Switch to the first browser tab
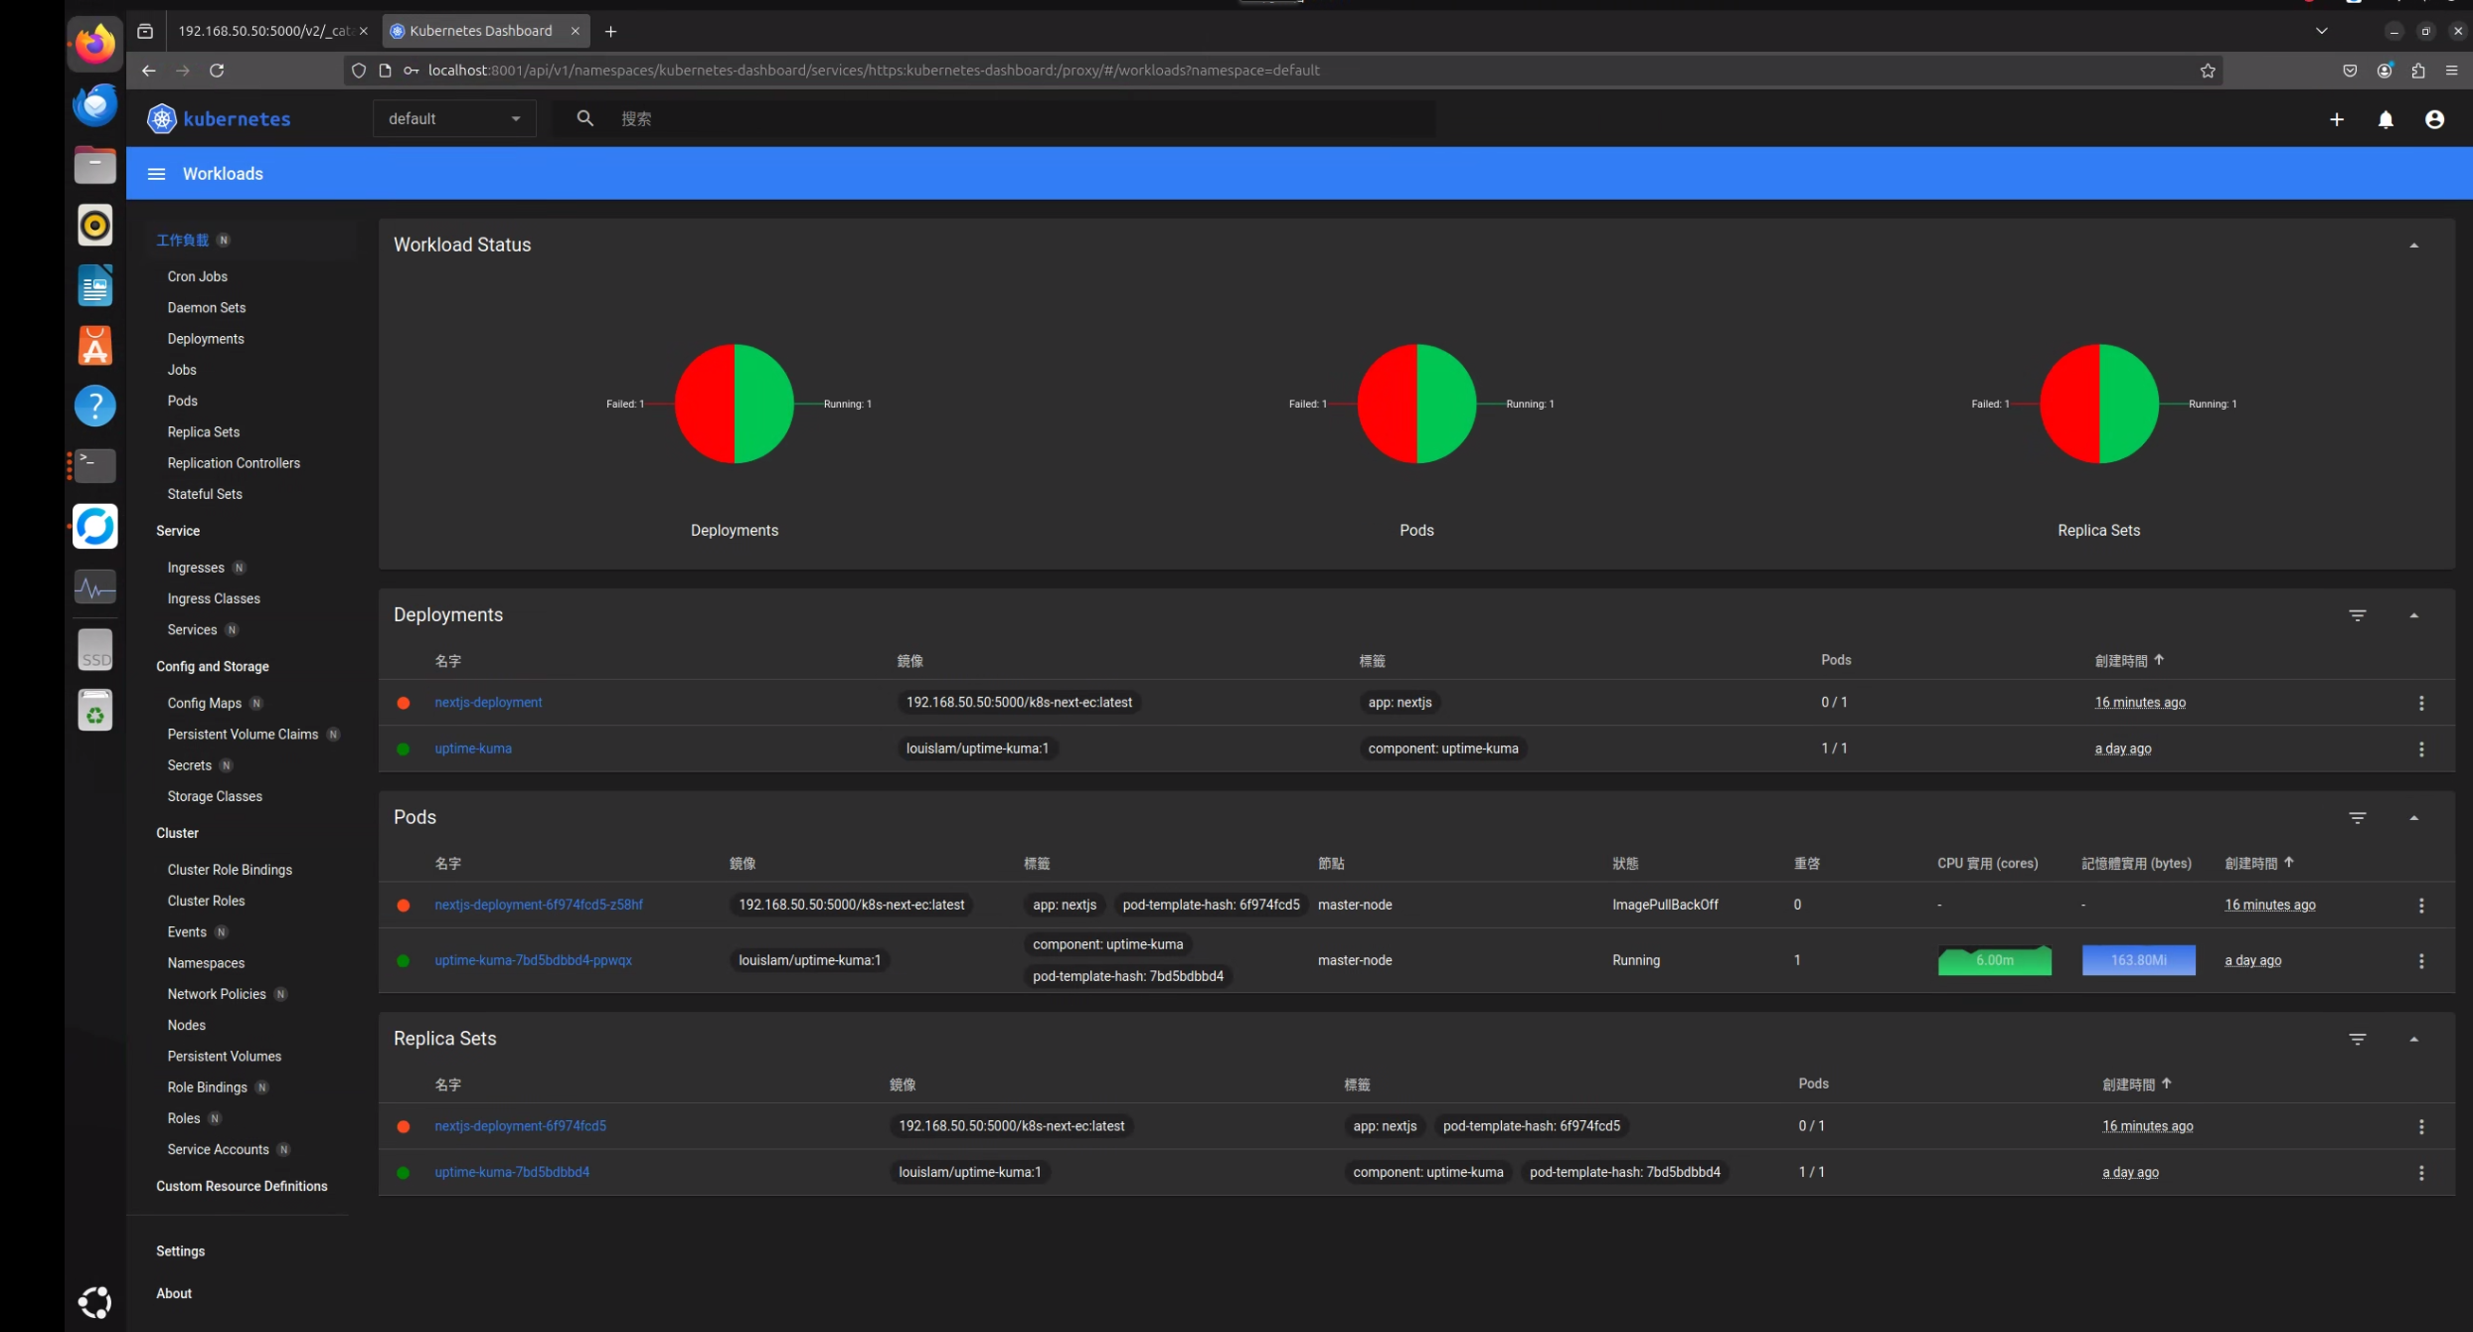This screenshot has height=1332, width=2473. point(264,31)
